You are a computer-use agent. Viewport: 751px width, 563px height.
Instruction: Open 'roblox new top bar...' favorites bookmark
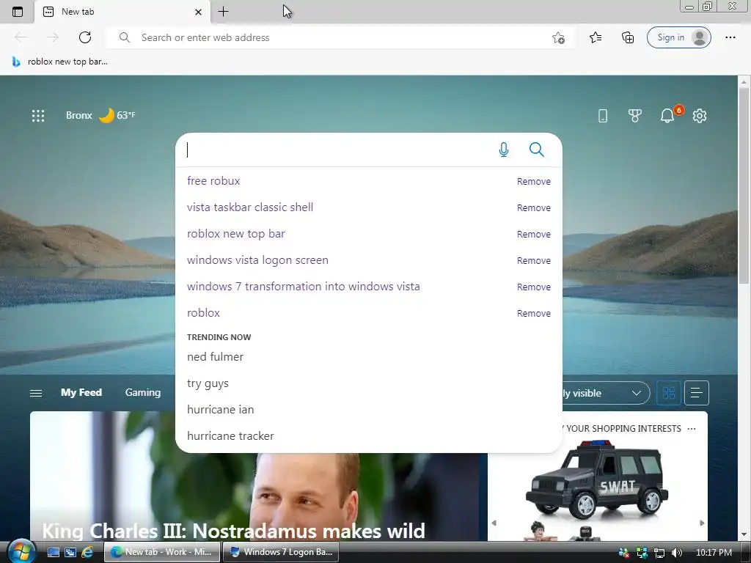[60, 62]
